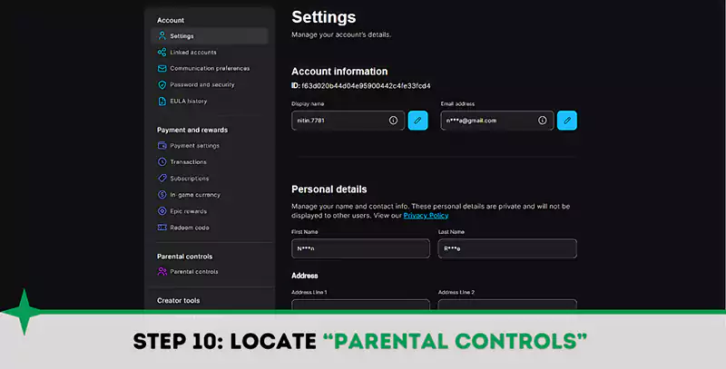The height and width of the screenshot is (369, 726).
Task: Click the Parental controls people icon
Action: click(162, 271)
